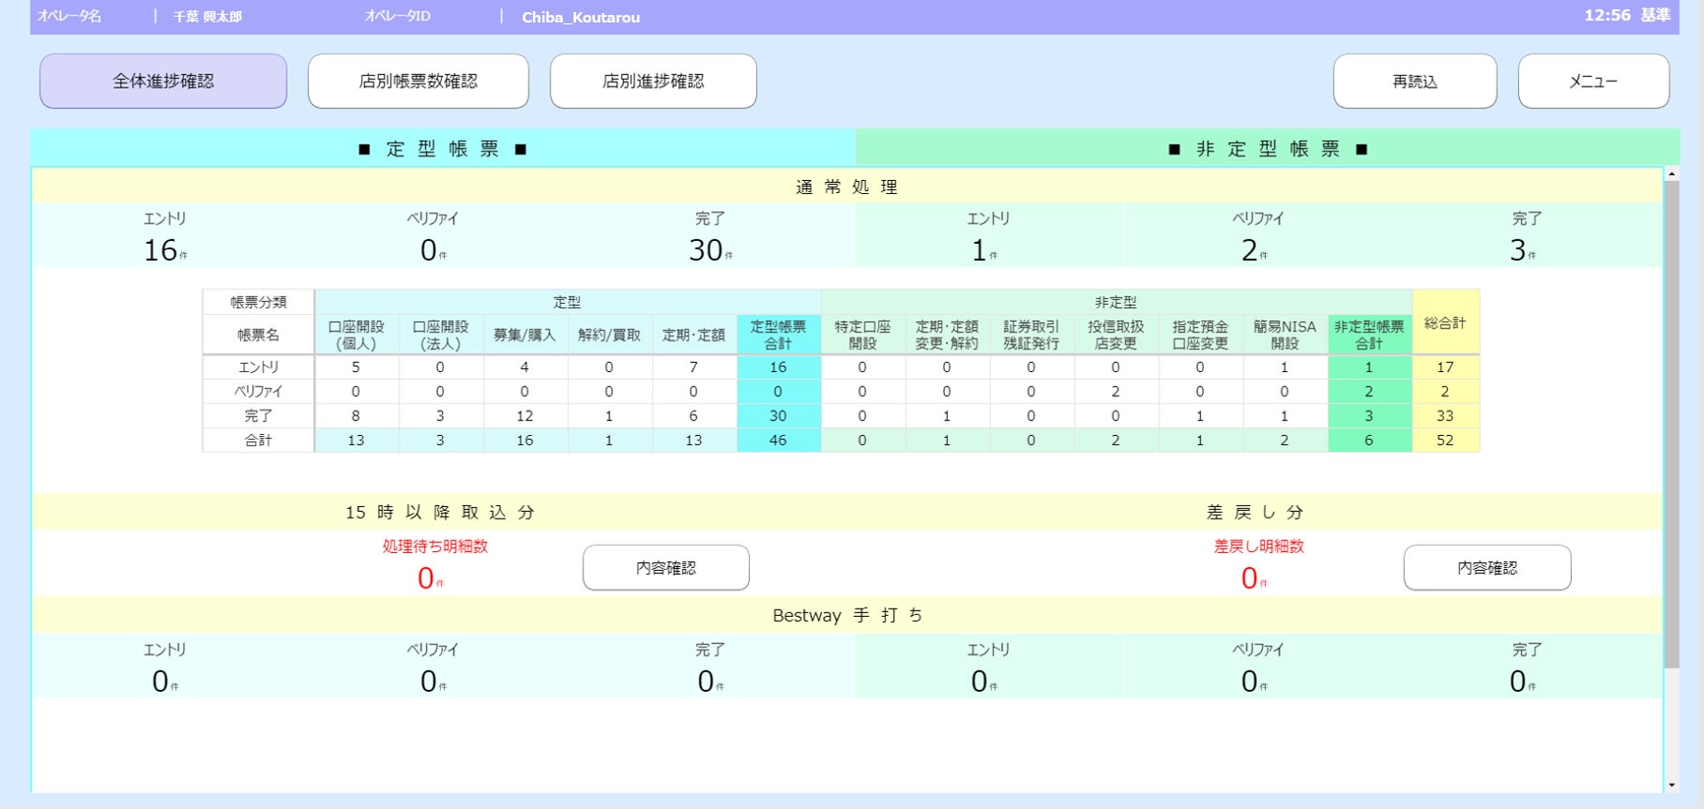Select 投信取扱店変更 cell 2 in the ベリファイ row
The width and height of the screenshot is (1704, 809).
[1117, 391]
